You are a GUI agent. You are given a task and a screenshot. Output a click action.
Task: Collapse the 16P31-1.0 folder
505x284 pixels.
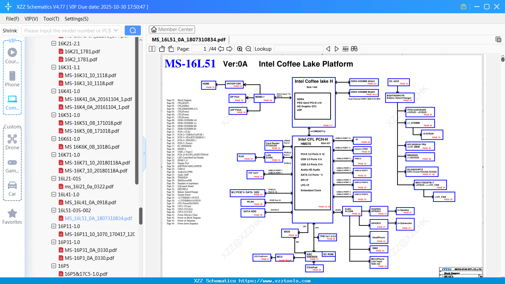point(54,242)
